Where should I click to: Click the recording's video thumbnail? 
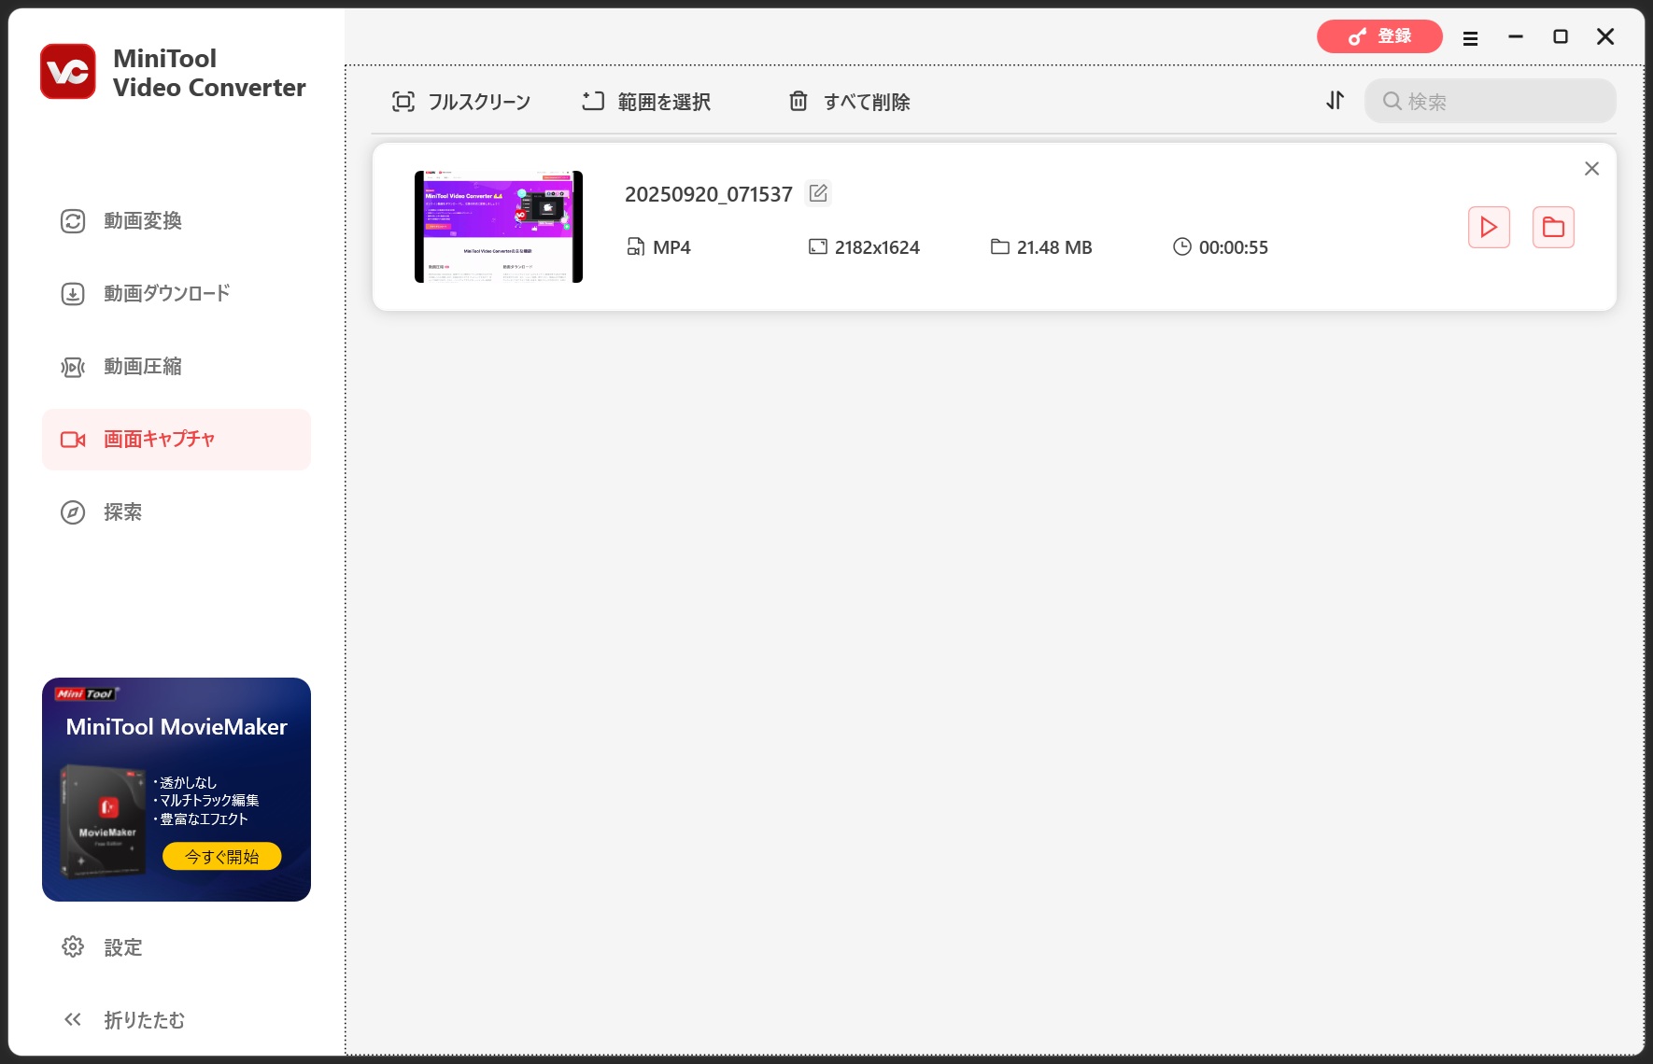tap(499, 227)
